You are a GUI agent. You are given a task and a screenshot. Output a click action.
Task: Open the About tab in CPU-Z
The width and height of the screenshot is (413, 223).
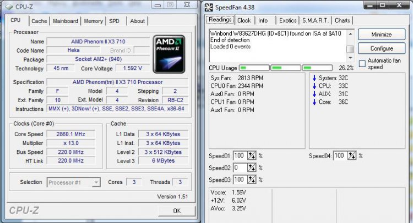coord(137,21)
